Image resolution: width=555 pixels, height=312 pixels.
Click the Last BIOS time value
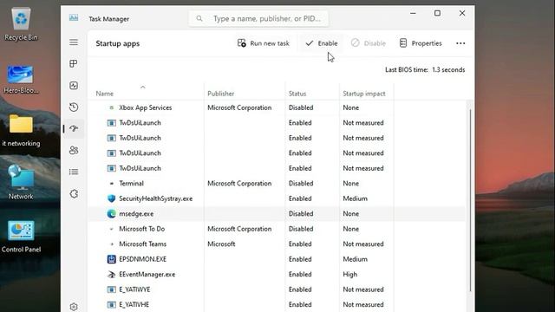(x=448, y=69)
